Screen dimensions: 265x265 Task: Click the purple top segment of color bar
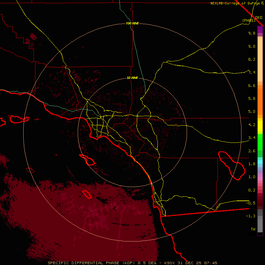coord(260,29)
